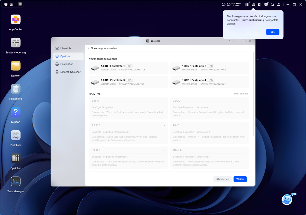Viewport: 306px width, 215px height.
Task: Open the Festplatten sidebar tab
Action: [68, 64]
